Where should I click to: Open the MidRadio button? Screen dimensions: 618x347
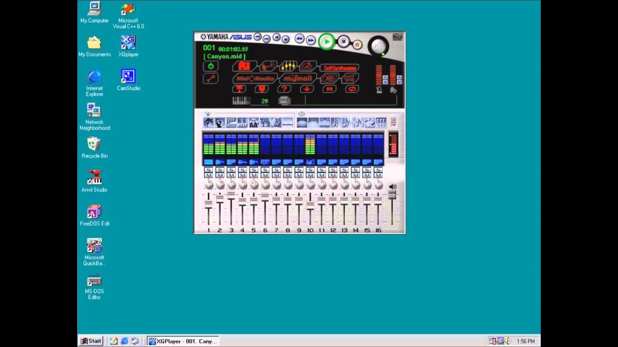[x=255, y=78]
